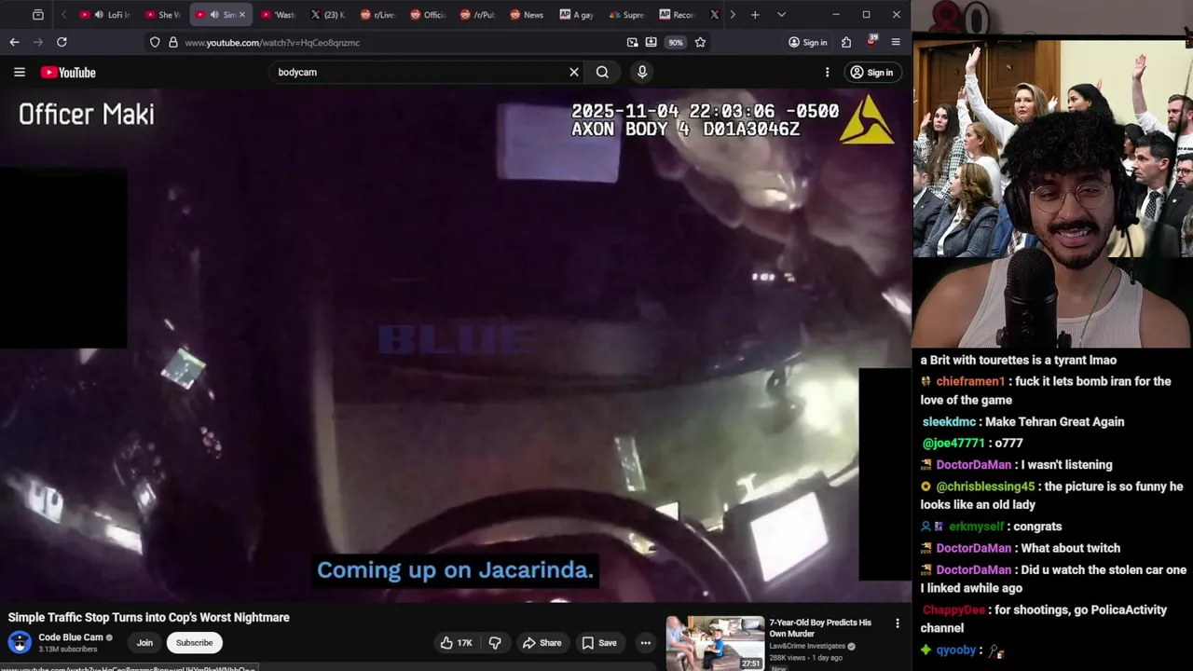The image size is (1193, 671).
Task: Show site tracking protection shield
Action: pyautogui.click(x=155, y=42)
